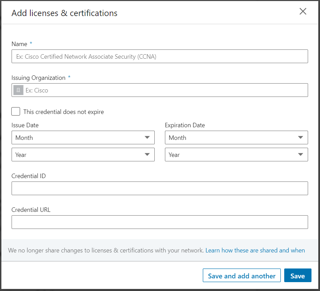Click the Credential ID field
Screen dimensions: 320x291
click(x=160, y=188)
